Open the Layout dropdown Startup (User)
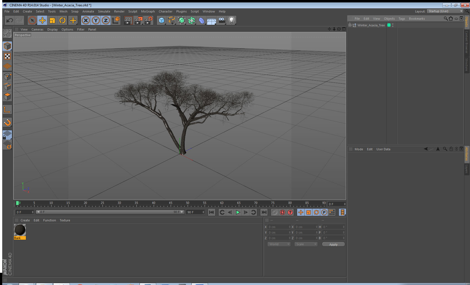The height and width of the screenshot is (285, 470). (x=445, y=11)
